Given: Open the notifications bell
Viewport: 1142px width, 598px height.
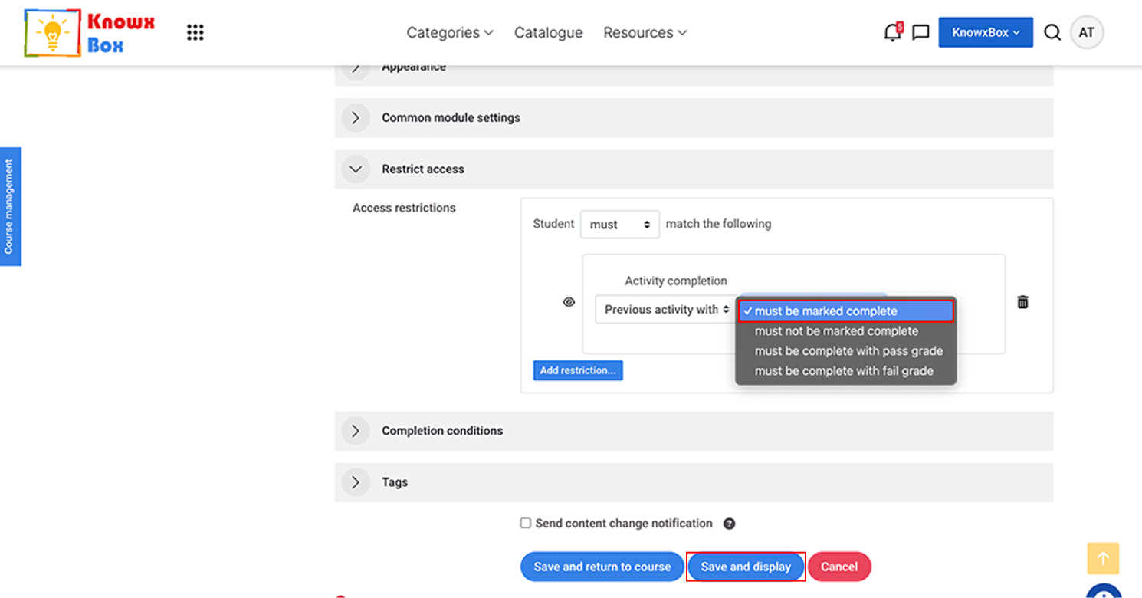Looking at the screenshot, I should tap(893, 32).
